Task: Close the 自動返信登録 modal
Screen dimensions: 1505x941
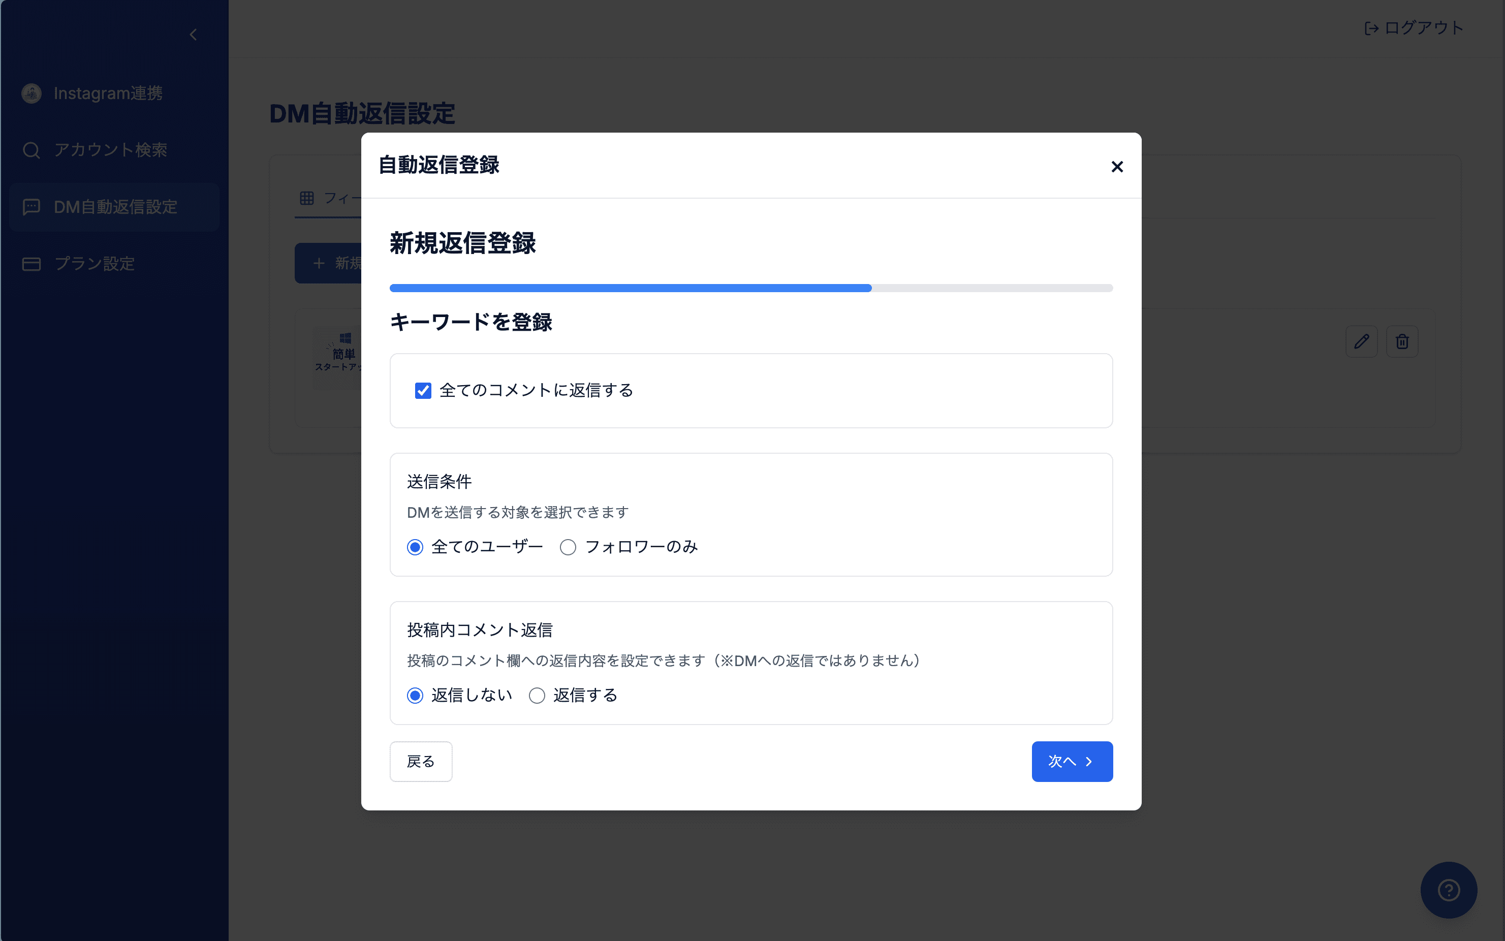Action: pos(1117,166)
